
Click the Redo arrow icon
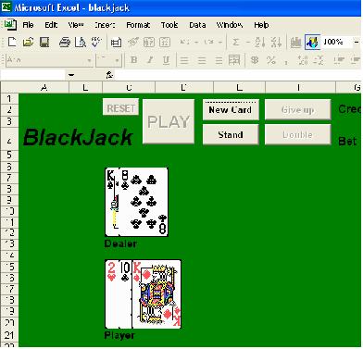(x=209, y=42)
